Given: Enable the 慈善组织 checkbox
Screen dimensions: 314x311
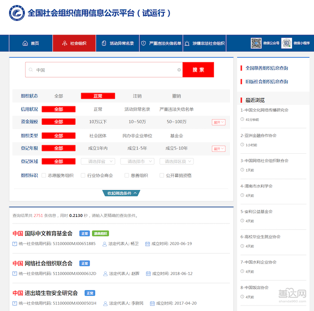Looking at the screenshot, I should (127, 176).
